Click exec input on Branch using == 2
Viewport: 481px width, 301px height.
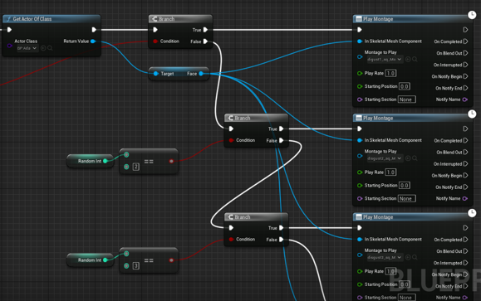[x=231, y=129]
